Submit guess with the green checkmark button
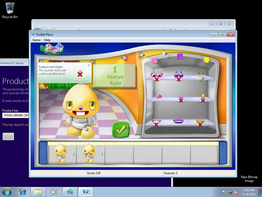The height and width of the screenshot is (197, 262). 121,129
